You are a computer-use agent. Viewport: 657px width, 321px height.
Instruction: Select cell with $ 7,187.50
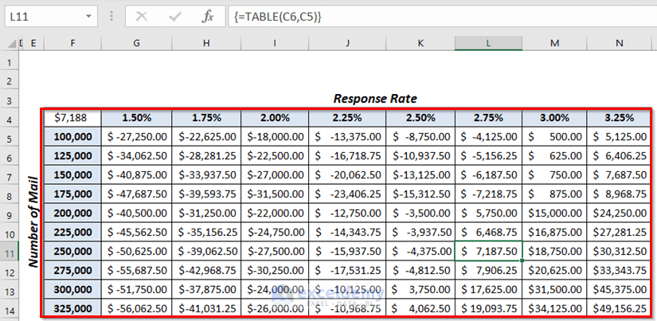(x=488, y=251)
